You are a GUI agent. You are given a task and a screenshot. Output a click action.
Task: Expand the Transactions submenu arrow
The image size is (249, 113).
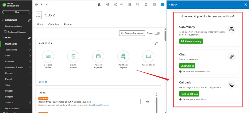click(30, 50)
